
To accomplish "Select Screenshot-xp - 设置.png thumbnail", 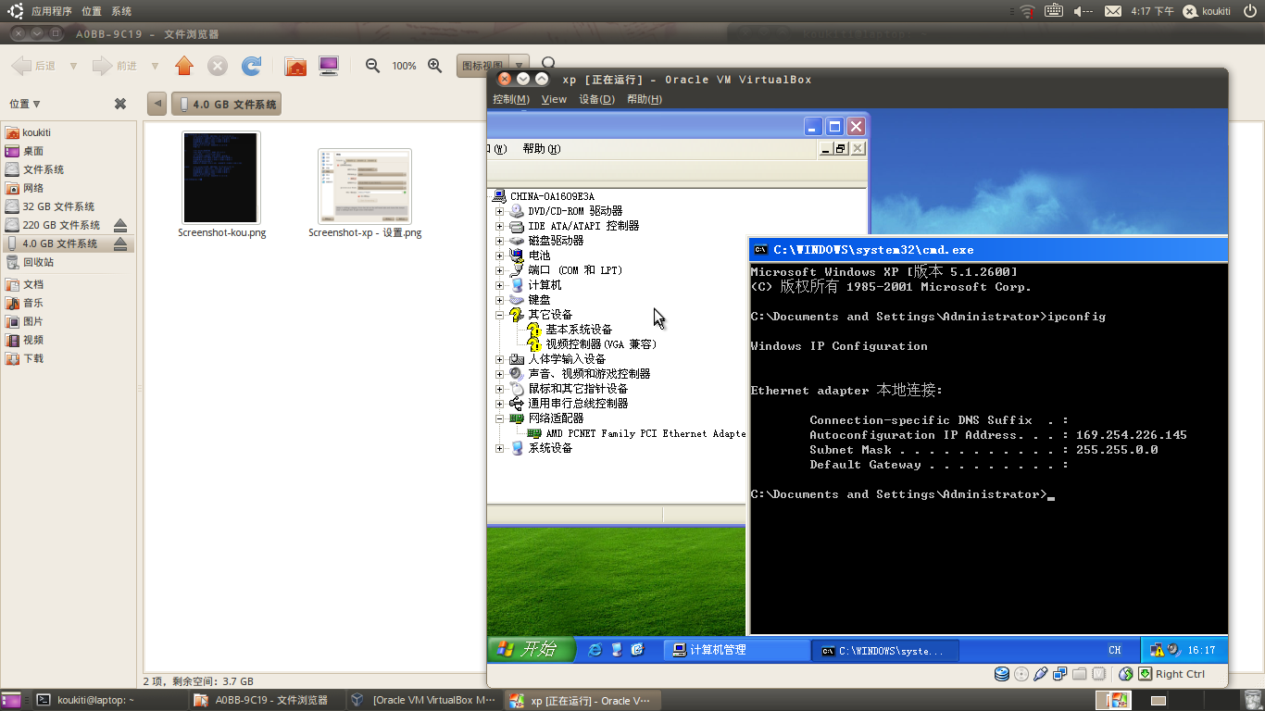I will (x=365, y=186).
